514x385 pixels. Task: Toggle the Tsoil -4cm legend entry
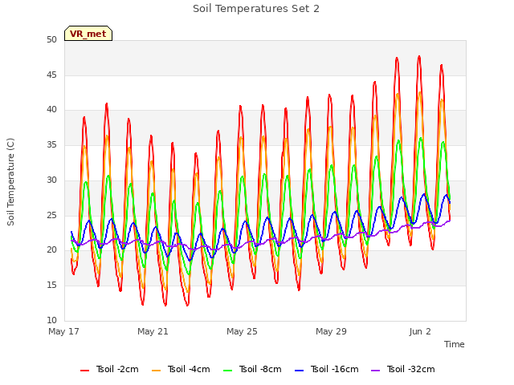(x=181, y=369)
